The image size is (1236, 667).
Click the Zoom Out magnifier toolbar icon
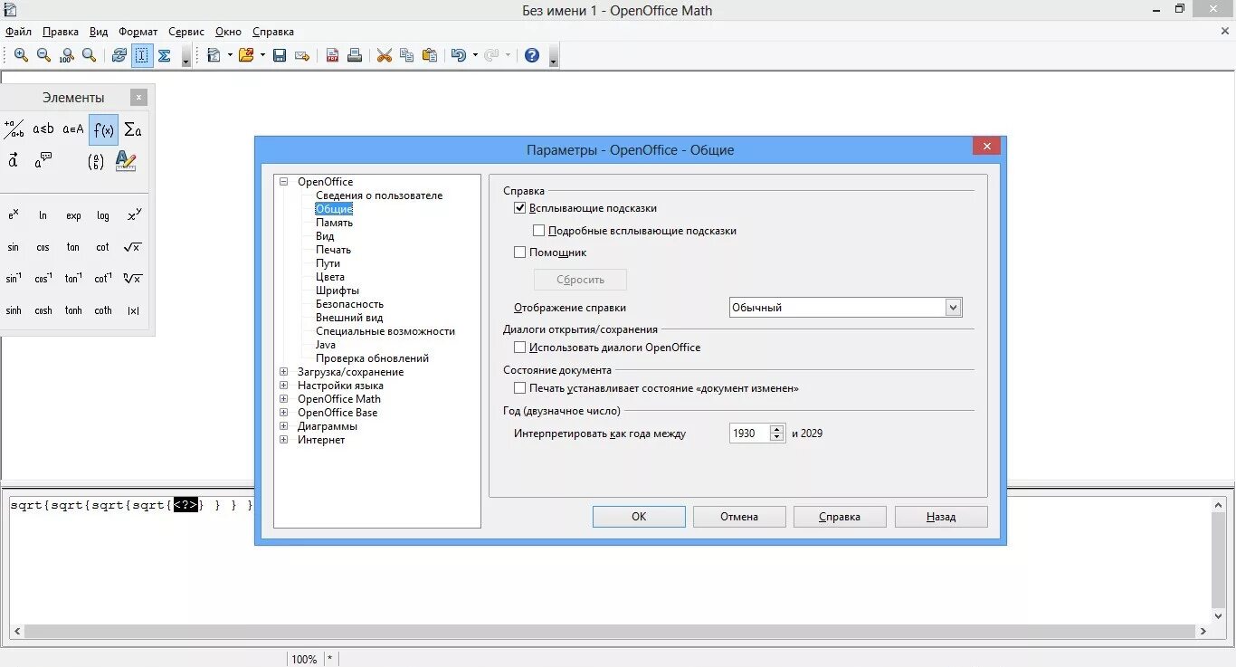[x=43, y=55]
